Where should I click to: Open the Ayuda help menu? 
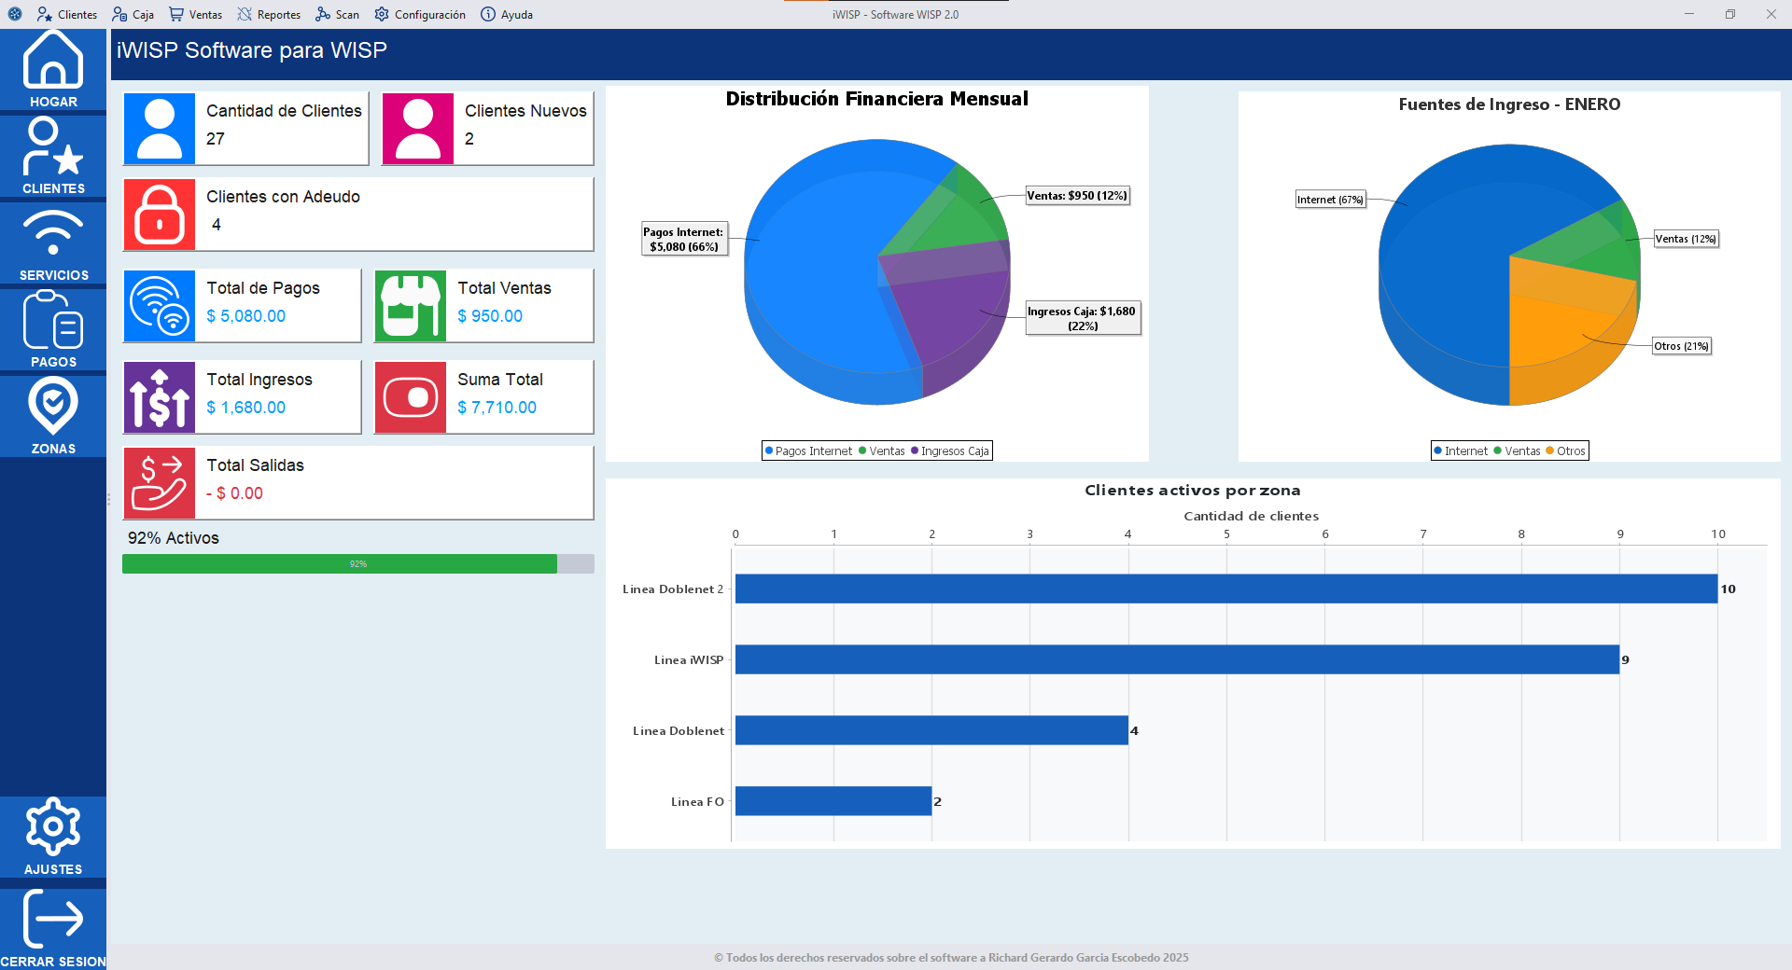click(x=507, y=14)
